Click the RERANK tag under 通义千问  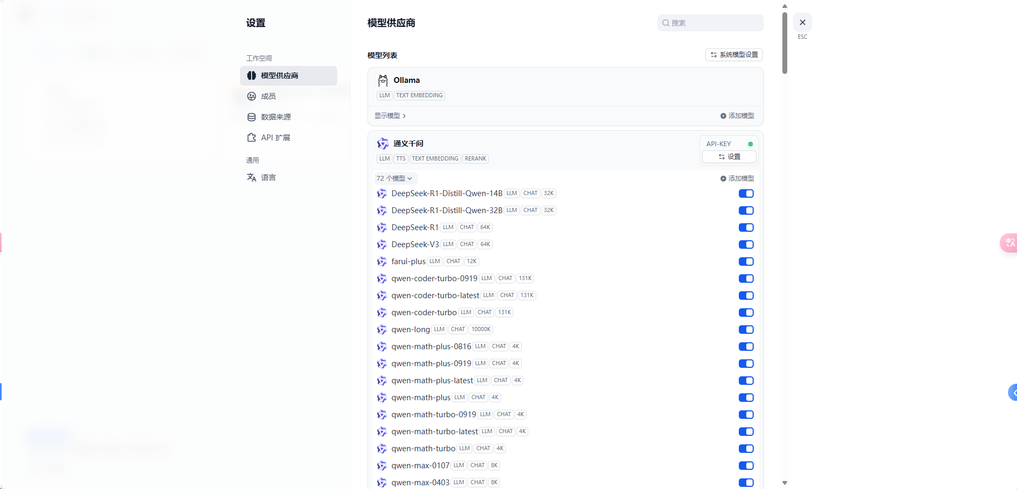476,159
